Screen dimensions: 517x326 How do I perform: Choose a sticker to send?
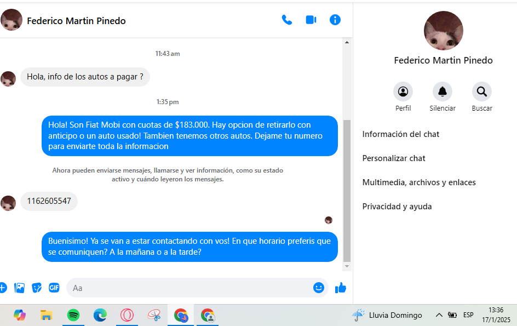click(37, 288)
